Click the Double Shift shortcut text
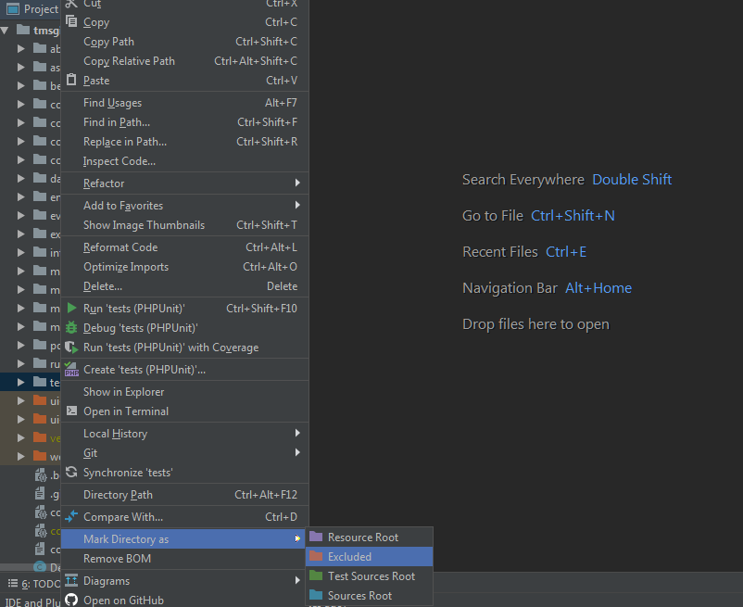Image resolution: width=743 pixels, height=607 pixels. 632,180
